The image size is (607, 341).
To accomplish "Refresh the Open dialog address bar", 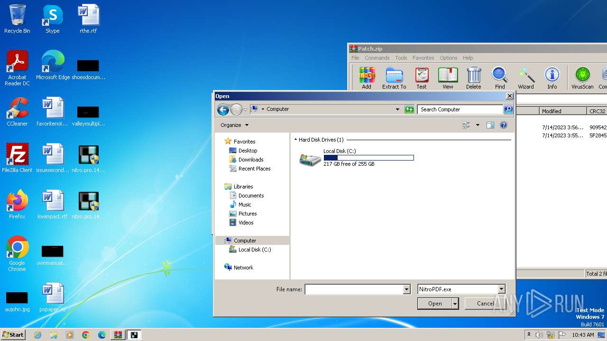I will point(409,109).
